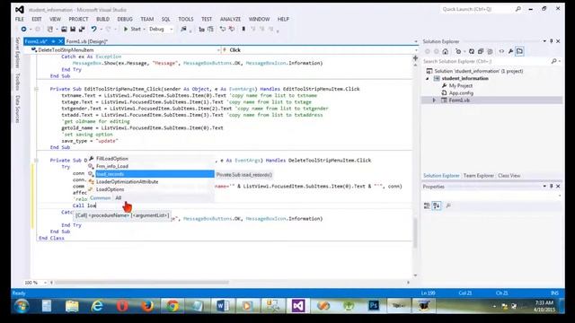The width and height of the screenshot is (575, 323).
Task: Switch IntelliSense to the All tab
Action: [x=118, y=197]
